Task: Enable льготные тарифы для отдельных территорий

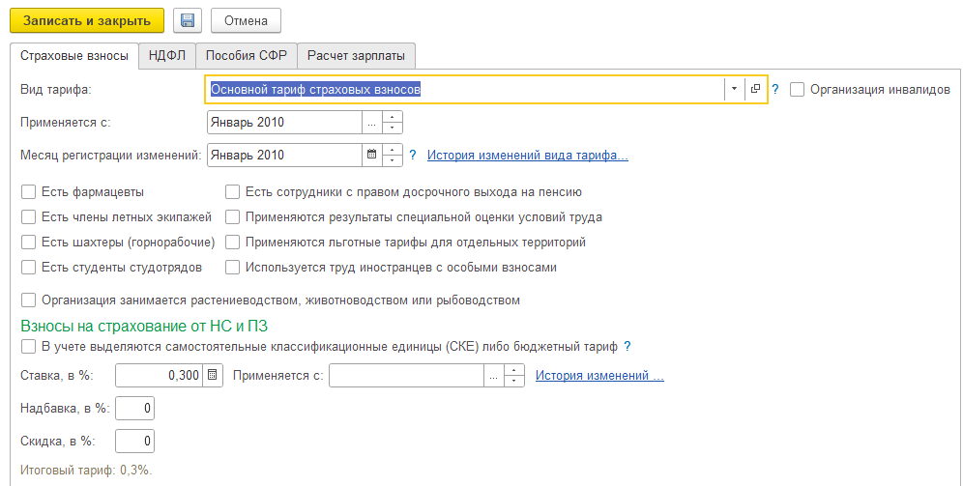Action: 232,243
